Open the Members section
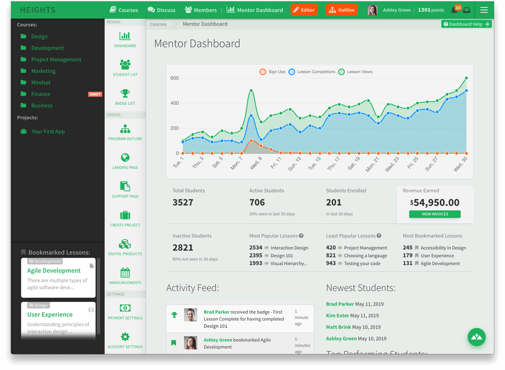 200,10
